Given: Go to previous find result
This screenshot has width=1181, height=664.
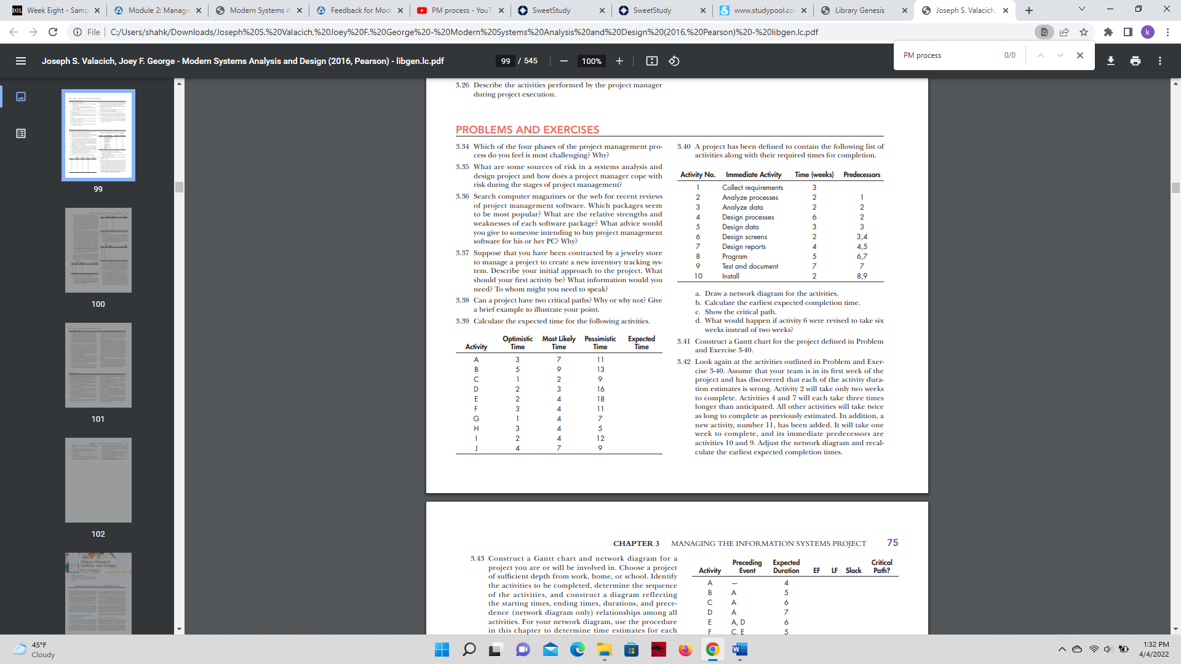Looking at the screenshot, I should 1041,55.
